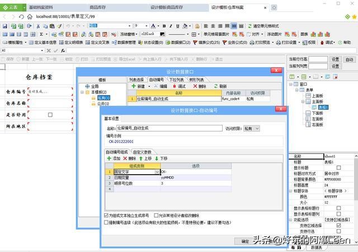Open 访问权限 私有 dropdown

click(x=252, y=128)
